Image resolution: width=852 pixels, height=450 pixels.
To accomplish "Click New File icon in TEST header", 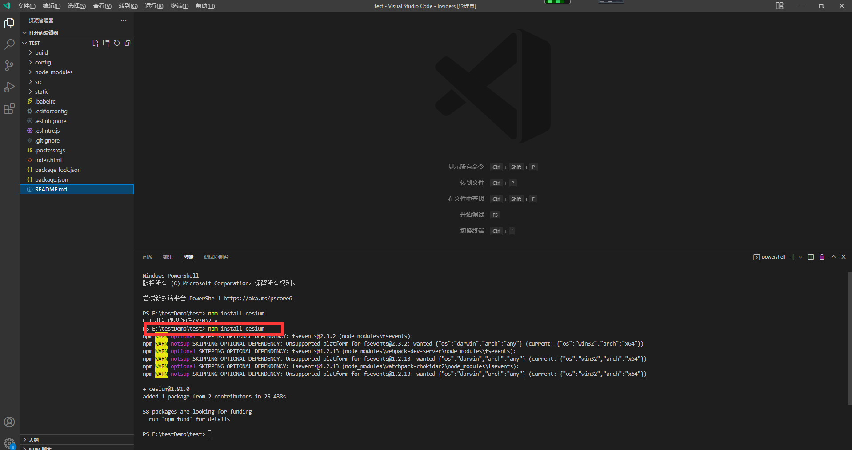I will click(x=96, y=43).
